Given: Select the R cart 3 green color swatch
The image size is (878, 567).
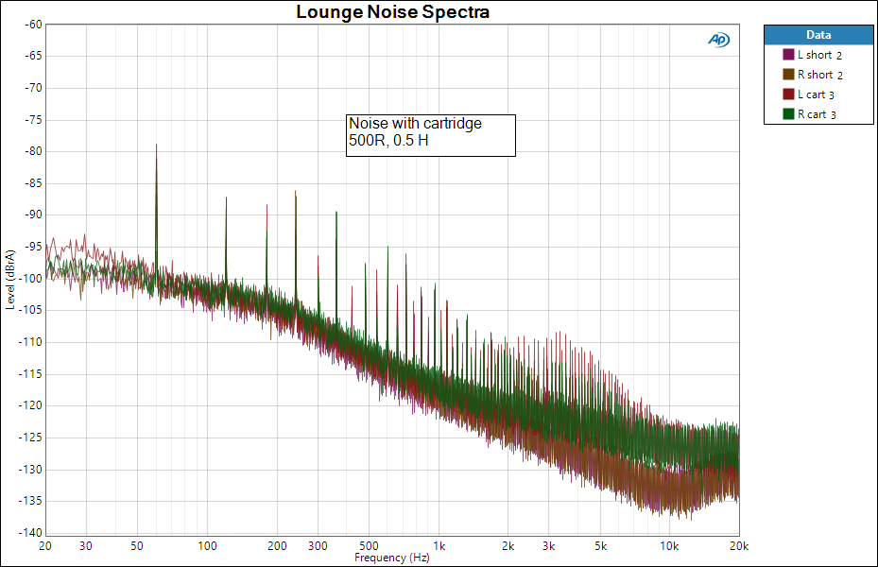Looking at the screenshot, I should (x=788, y=114).
